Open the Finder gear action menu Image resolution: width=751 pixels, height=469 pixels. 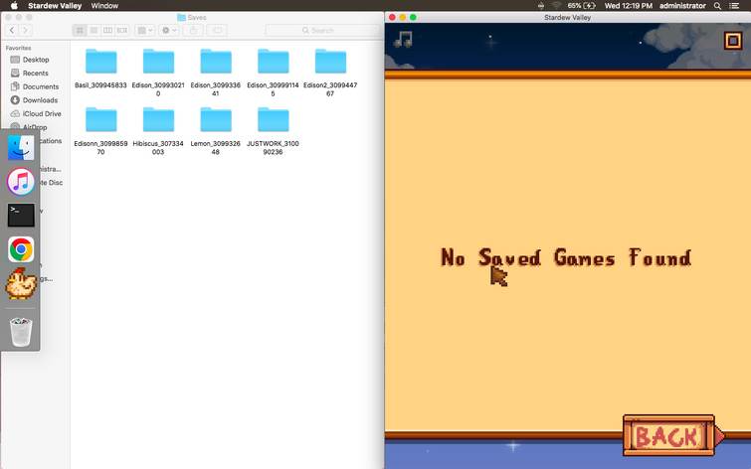click(168, 30)
